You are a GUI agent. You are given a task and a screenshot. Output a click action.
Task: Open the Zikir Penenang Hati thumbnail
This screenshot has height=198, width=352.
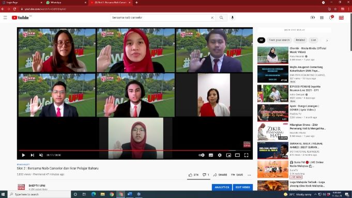(x=273, y=131)
